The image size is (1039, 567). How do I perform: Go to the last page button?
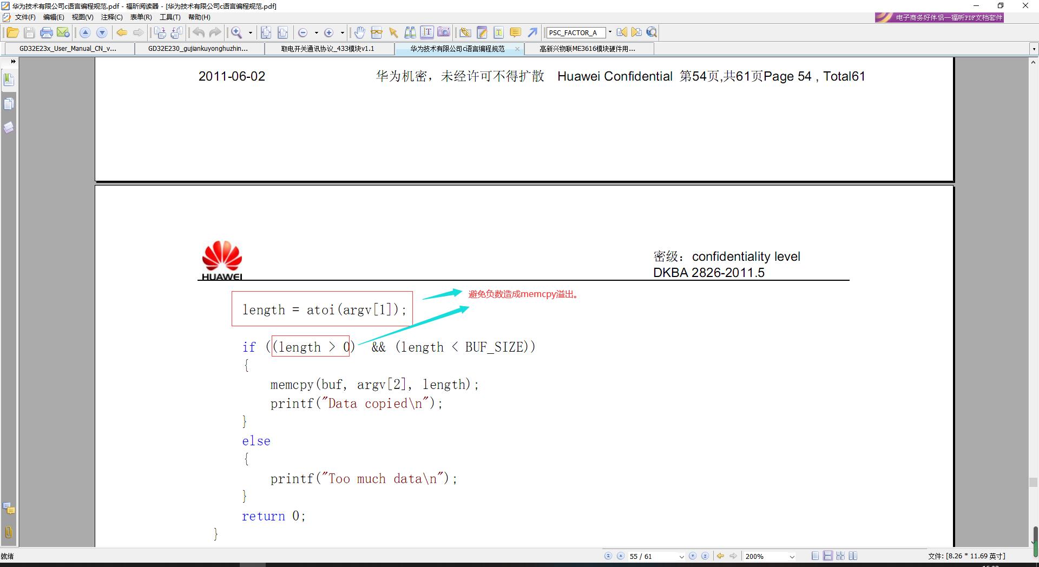[705, 556]
